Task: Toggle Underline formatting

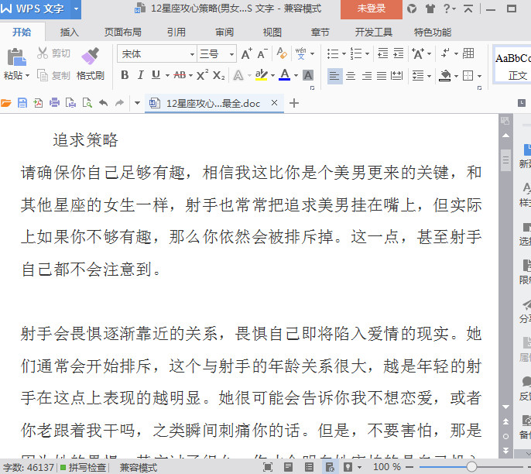Action: pyautogui.click(x=156, y=75)
